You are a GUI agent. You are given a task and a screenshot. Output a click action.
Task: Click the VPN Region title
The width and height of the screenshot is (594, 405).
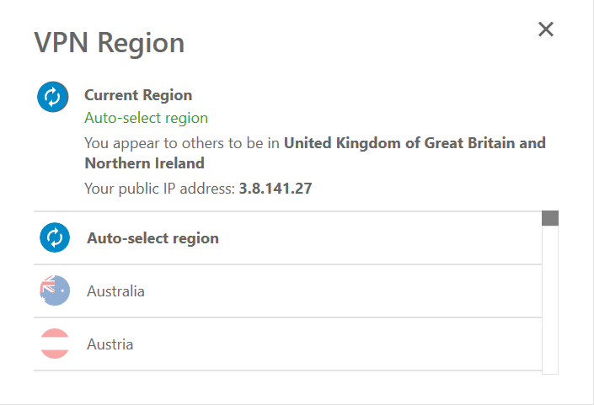[x=109, y=43]
